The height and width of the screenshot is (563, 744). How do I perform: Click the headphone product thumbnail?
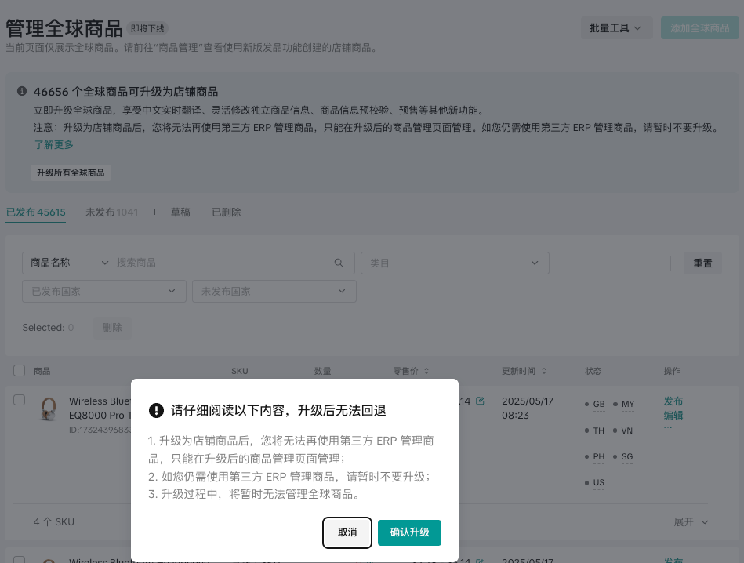(49, 409)
